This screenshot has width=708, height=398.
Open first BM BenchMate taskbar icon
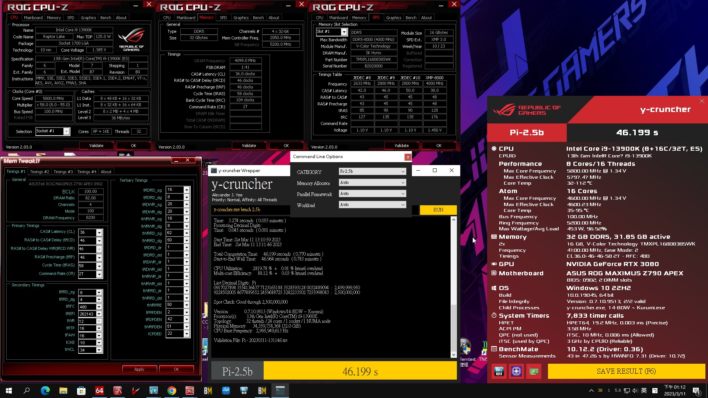click(x=208, y=391)
